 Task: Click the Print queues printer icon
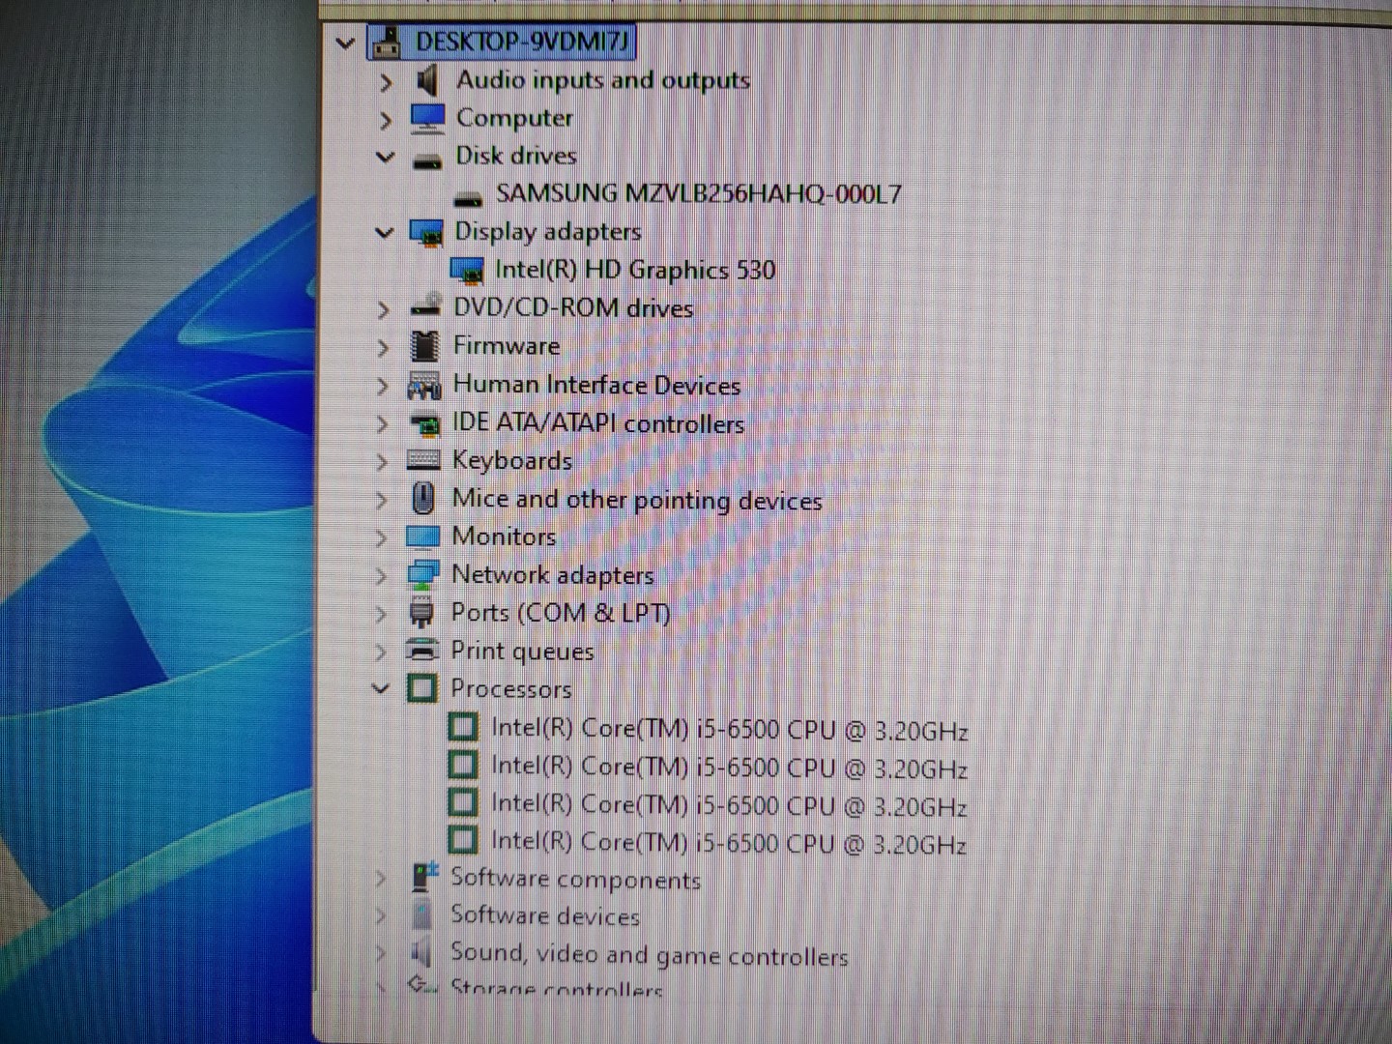coord(421,651)
